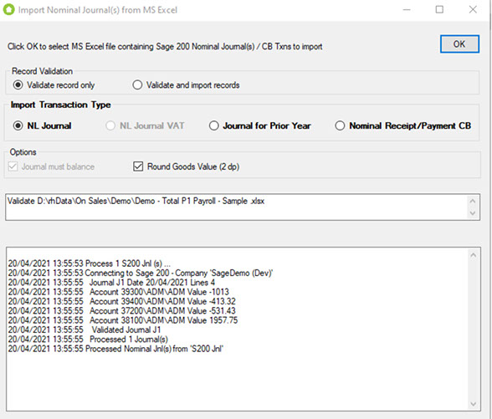The width and height of the screenshot is (492, 419).
Task: Choose NL Journal transaction type
Action: [x=18, y=125]
